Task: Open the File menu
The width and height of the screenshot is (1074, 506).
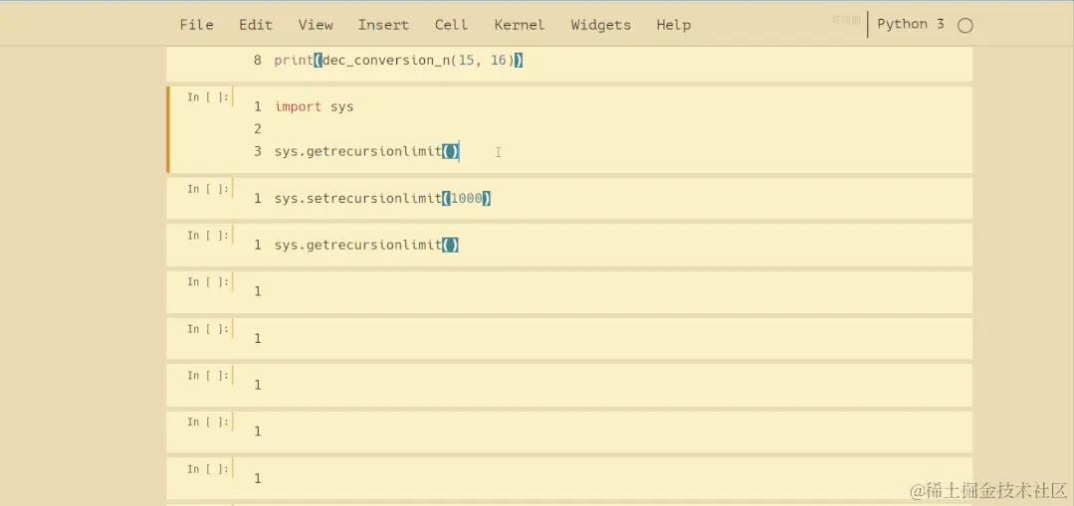Action: [x=196, y=25]
